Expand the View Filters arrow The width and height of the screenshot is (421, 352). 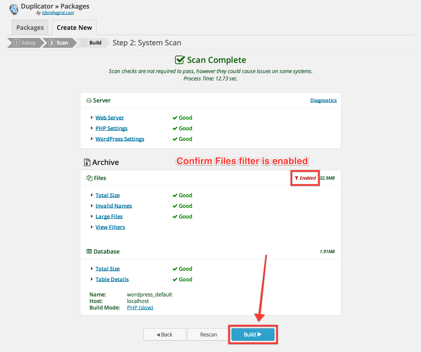pyautogui.click(x=92, y=227)
